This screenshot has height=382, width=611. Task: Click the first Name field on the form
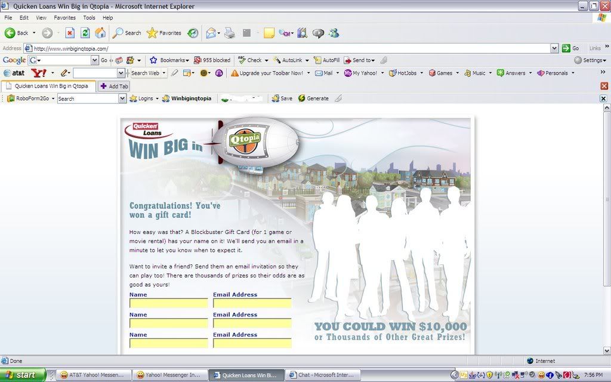[x=168, y=303]
